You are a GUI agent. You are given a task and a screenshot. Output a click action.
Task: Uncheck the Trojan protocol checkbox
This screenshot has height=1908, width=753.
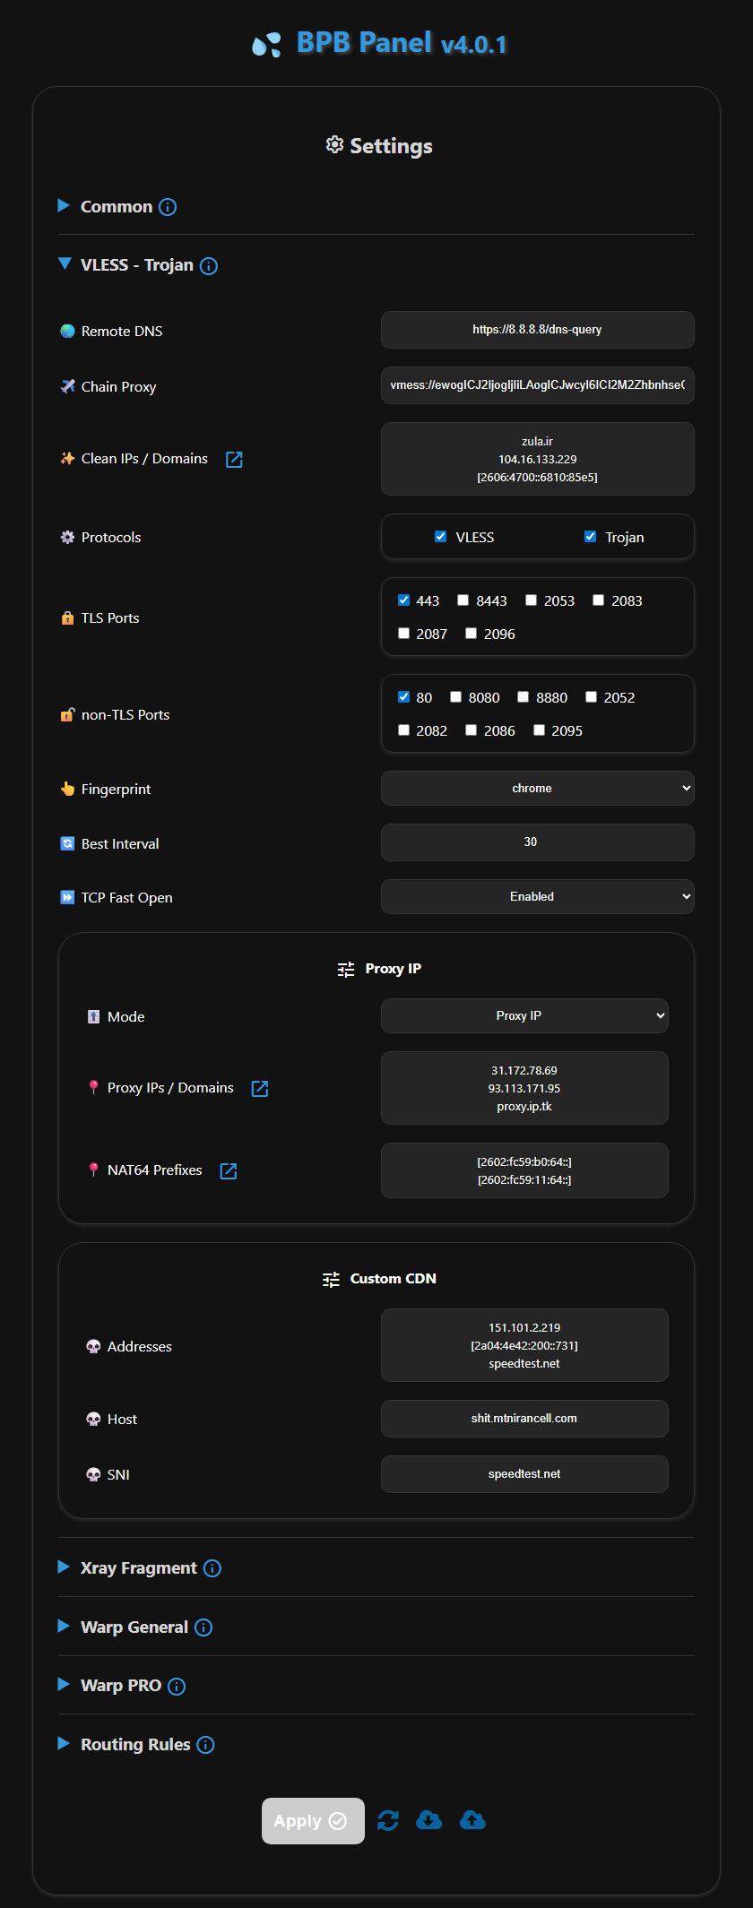coord(591,537)
